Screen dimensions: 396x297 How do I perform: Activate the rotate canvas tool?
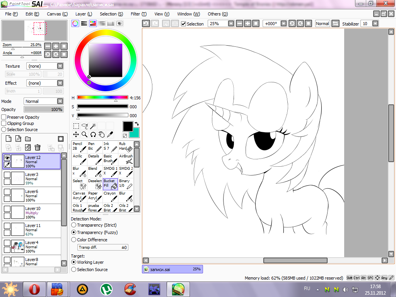pos(93,134)
